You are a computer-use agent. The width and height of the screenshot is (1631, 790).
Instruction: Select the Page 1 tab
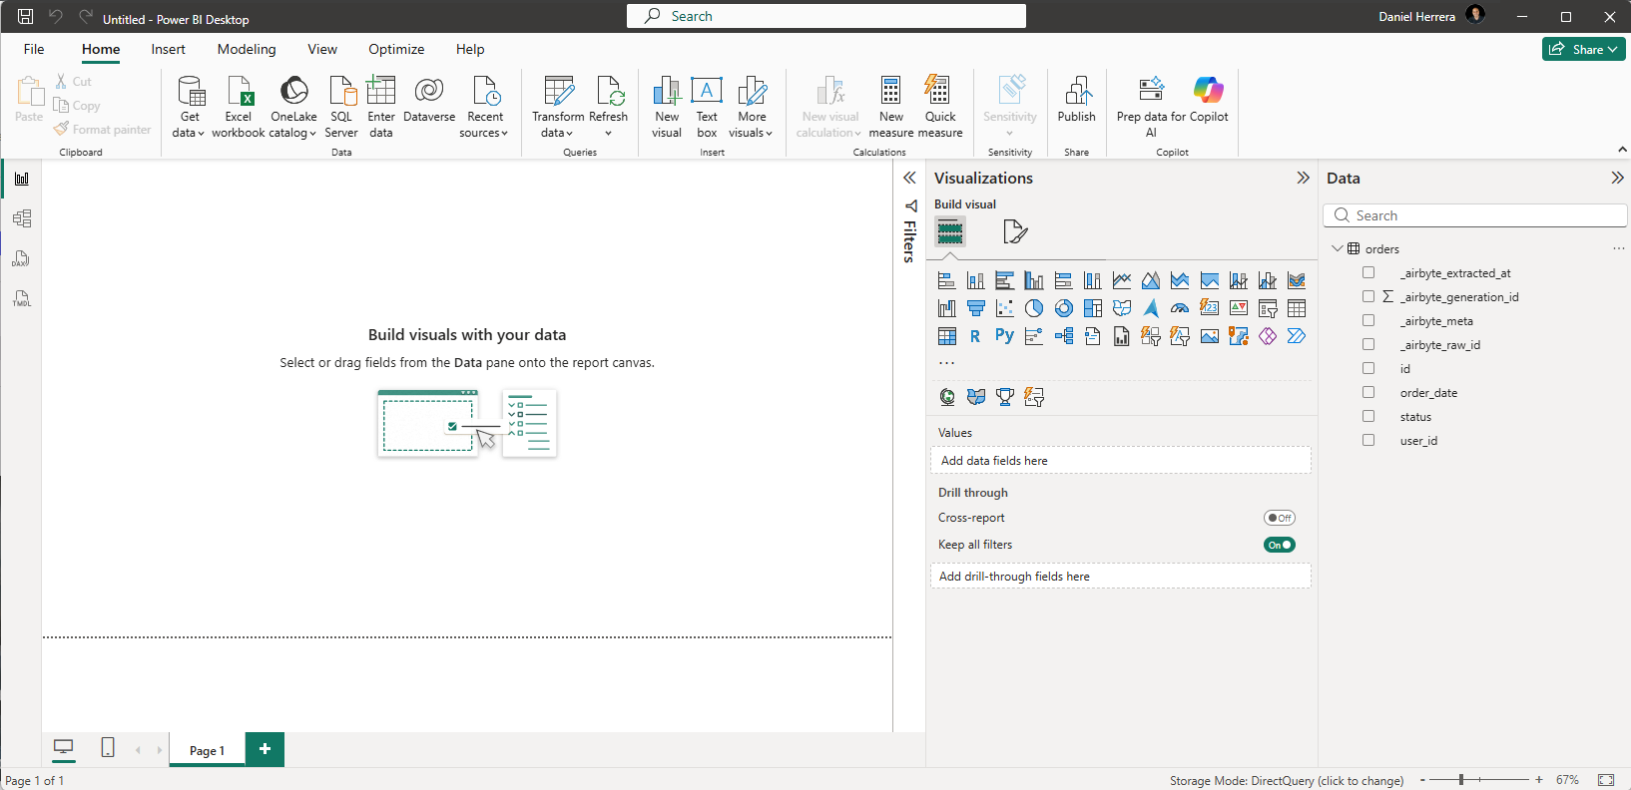[x=207, y=750]
